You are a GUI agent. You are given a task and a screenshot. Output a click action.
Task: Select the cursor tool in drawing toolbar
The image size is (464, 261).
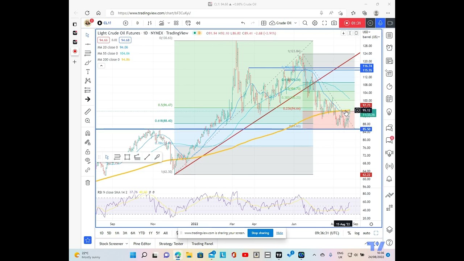(x=87, y=35)
